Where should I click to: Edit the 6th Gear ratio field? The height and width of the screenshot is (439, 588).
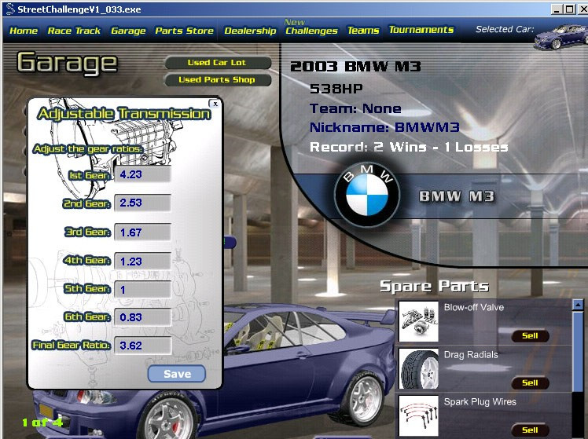click(142, 317)
